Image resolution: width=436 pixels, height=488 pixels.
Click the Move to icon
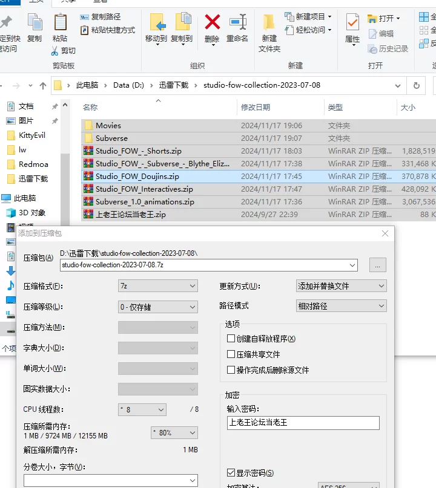point(157,22)
